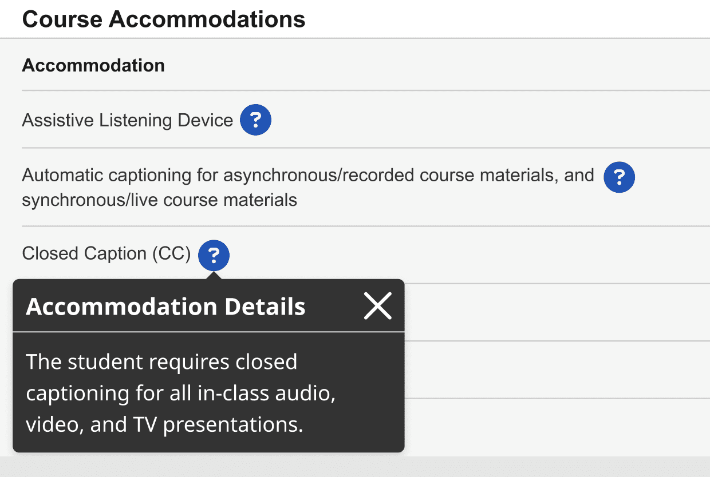Click the word "Accommodations" in page heading

[207, 19]
